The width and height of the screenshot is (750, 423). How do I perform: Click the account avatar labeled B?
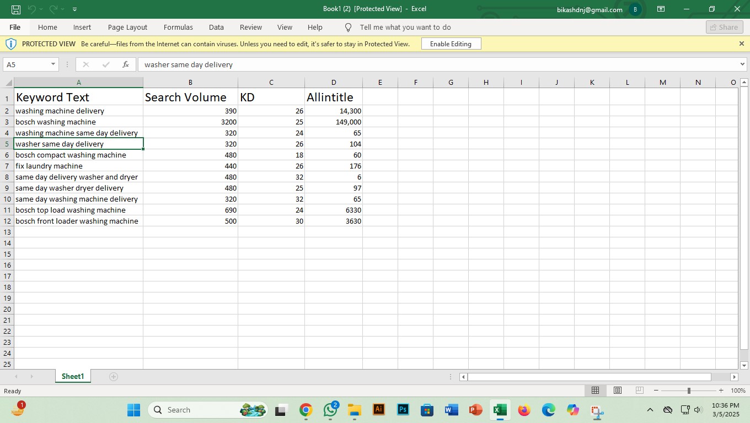pyautogui.click(x=635, y=9)
